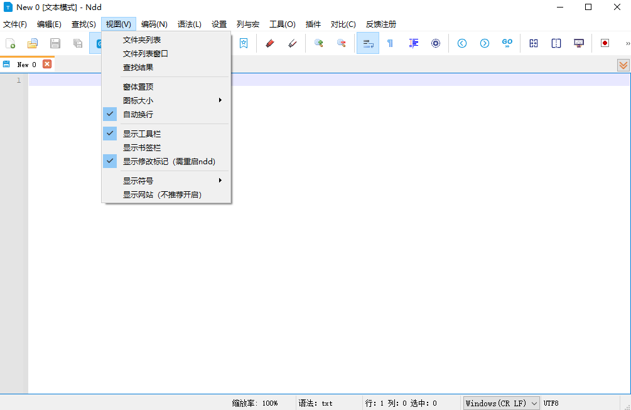Click the Open file folder icon
The height and width of the screenshot is (410, 631).
click(33, 43)
